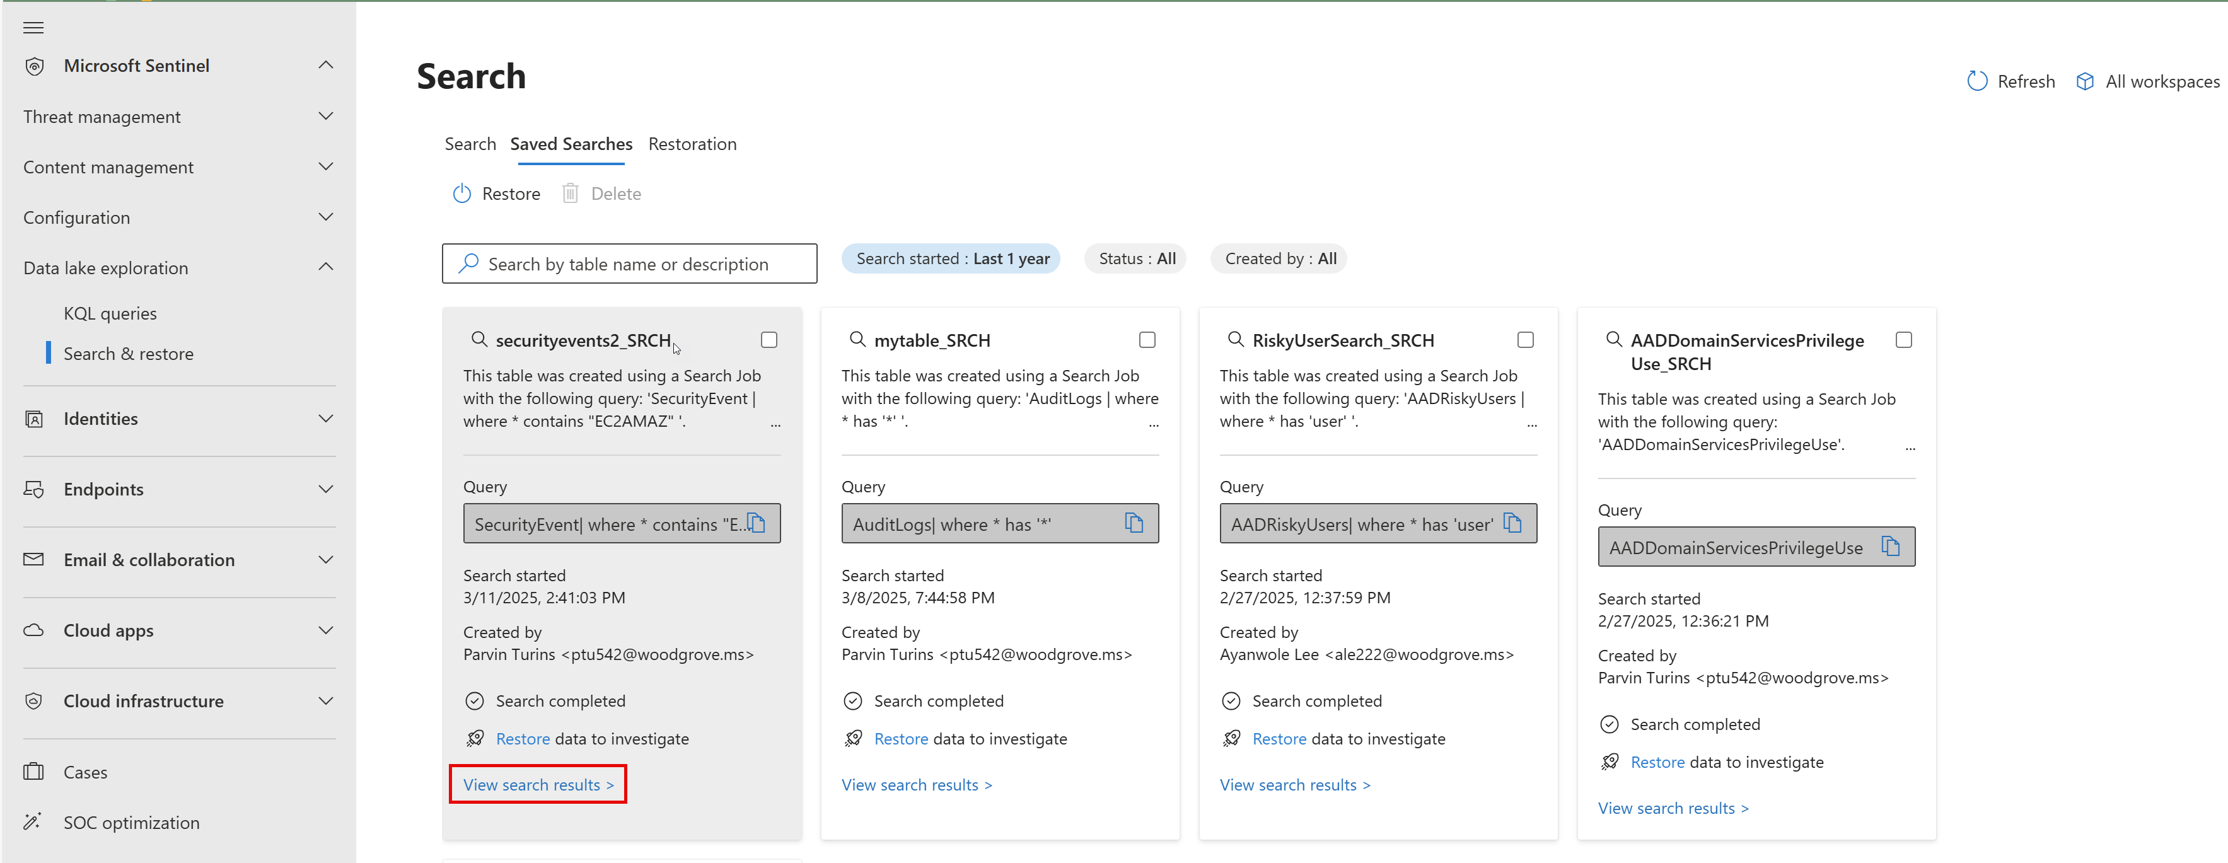Click the hamburger menu icon
Screen dimensions: 2228x863
click(33, 28)
